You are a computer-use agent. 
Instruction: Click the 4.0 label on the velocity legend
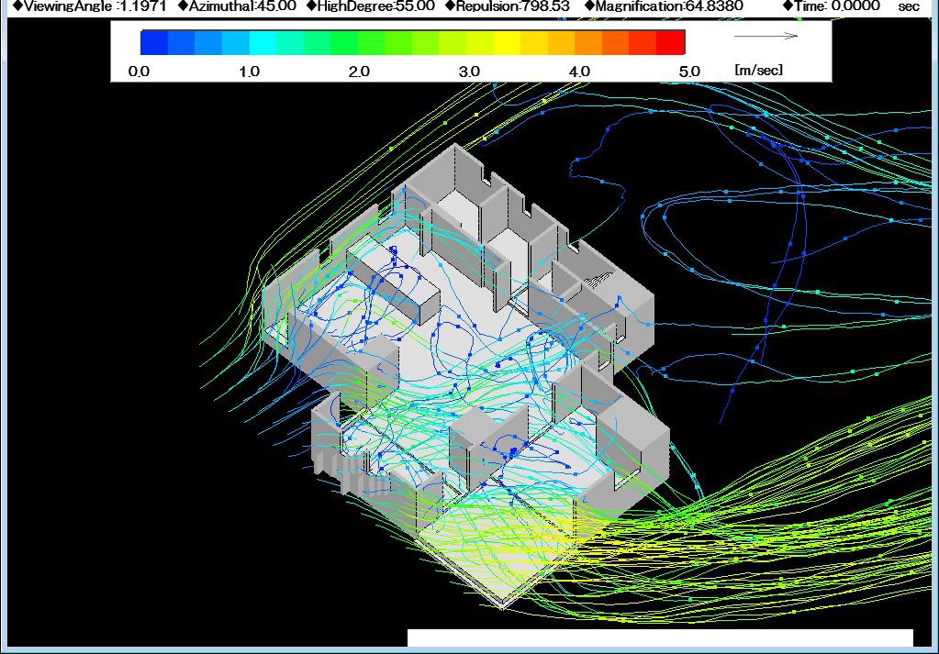pyautogui.click(x=580, y=72)
